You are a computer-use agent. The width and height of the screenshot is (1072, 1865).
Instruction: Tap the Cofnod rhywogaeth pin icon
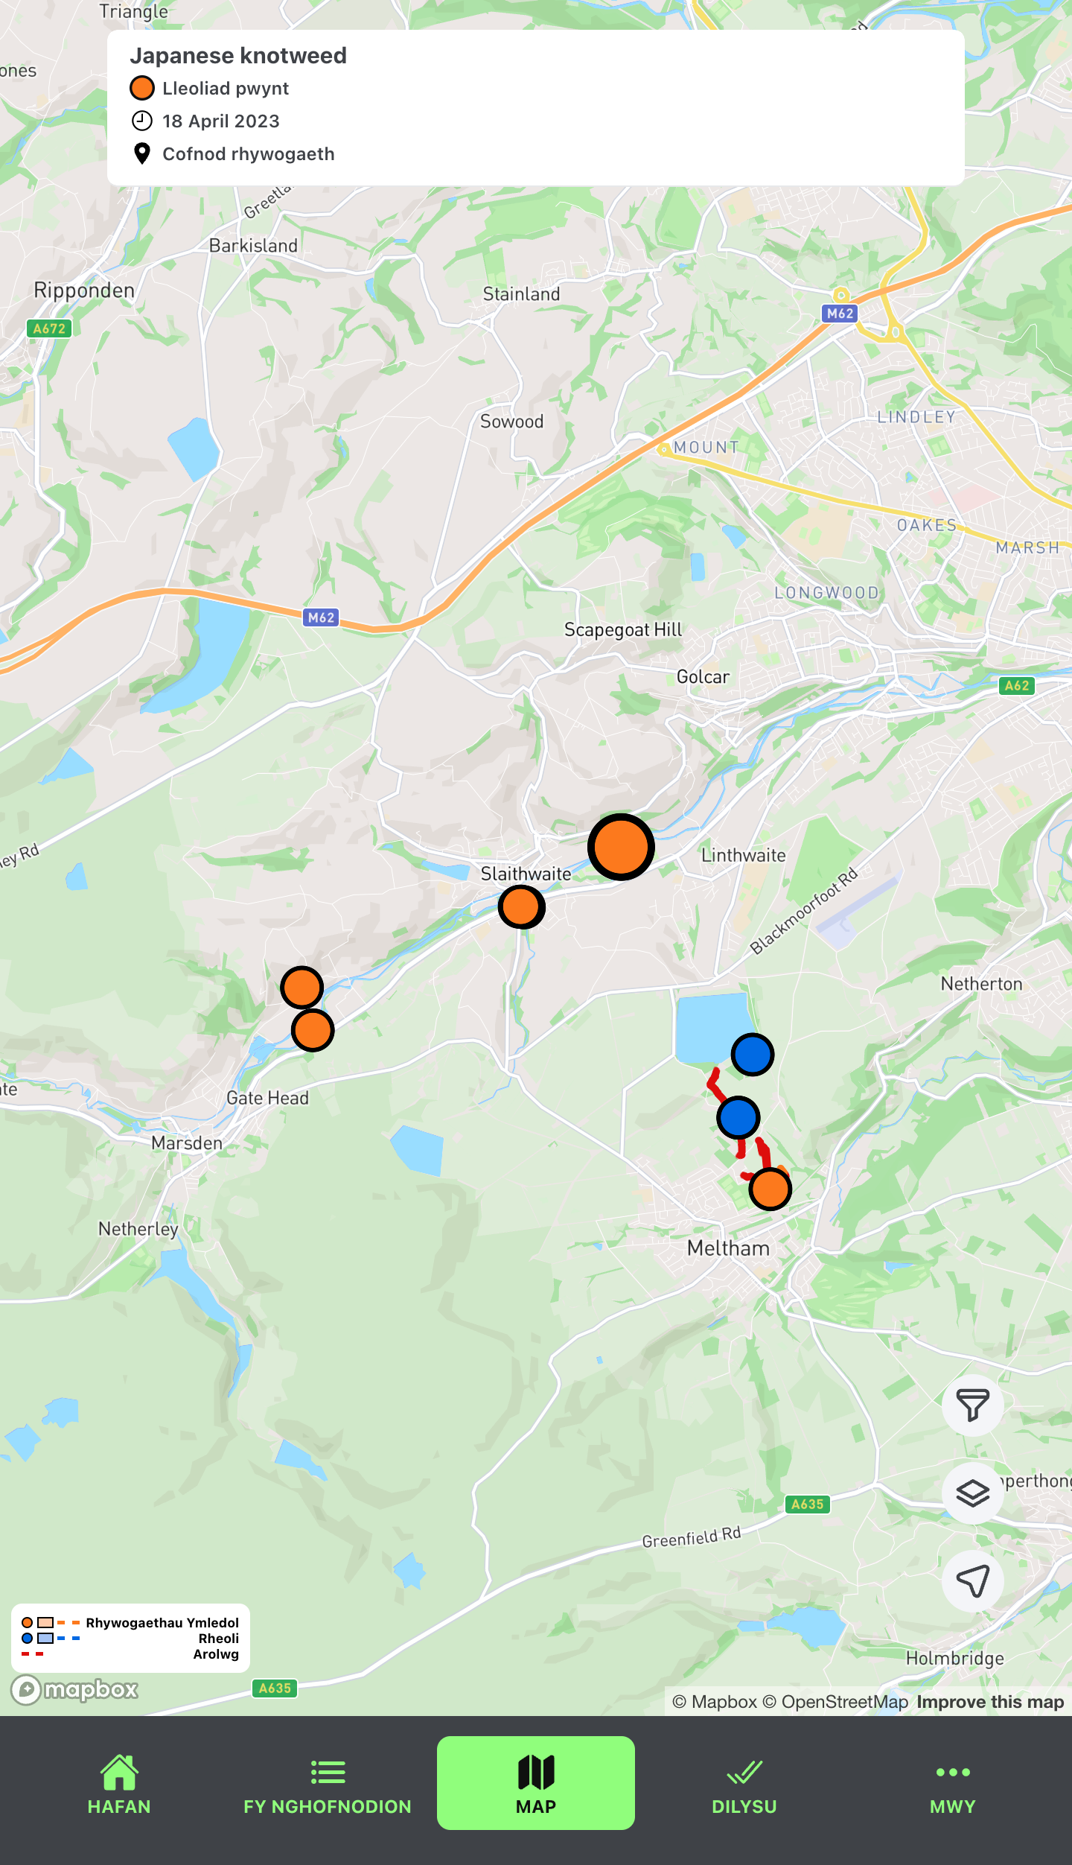point(141,153)
